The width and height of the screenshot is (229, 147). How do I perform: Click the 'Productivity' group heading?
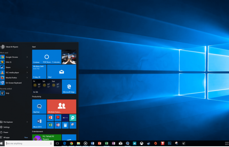pos(37,97)
